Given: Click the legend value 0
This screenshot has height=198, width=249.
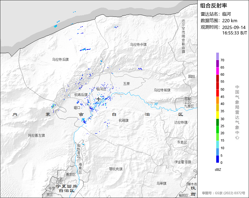Looking at the screenshot, I should tap(221, 163).
